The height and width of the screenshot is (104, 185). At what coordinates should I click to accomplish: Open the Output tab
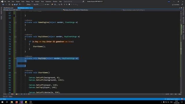10,96
